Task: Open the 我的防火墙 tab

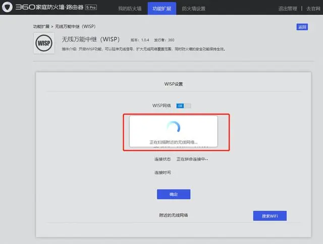Action: point(130,9)
